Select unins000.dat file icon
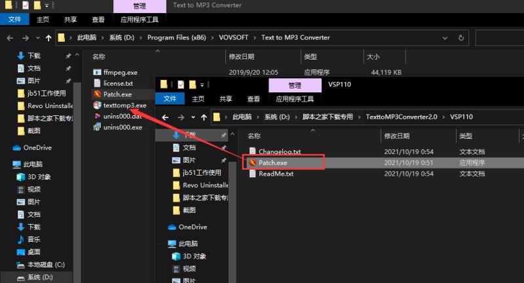 point(97,116)
